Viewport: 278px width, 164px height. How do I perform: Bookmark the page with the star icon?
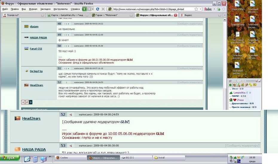pos(196,9)
